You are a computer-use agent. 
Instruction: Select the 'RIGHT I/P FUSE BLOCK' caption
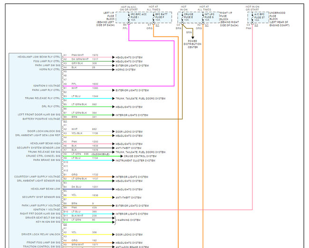point(226,16)
